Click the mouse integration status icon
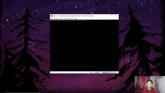Screen dimensions: 165x93 click(x=109, y=72)
